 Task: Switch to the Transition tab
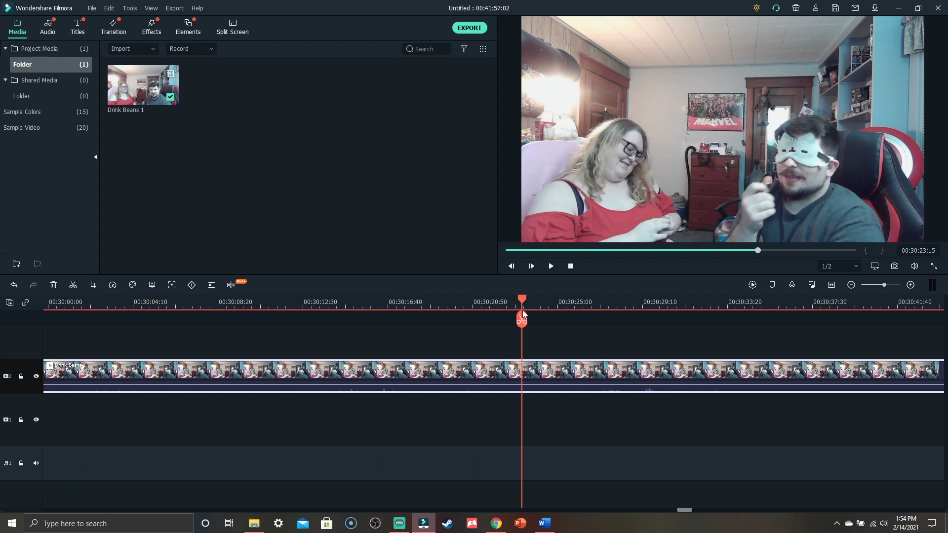(x=114, y=27)
